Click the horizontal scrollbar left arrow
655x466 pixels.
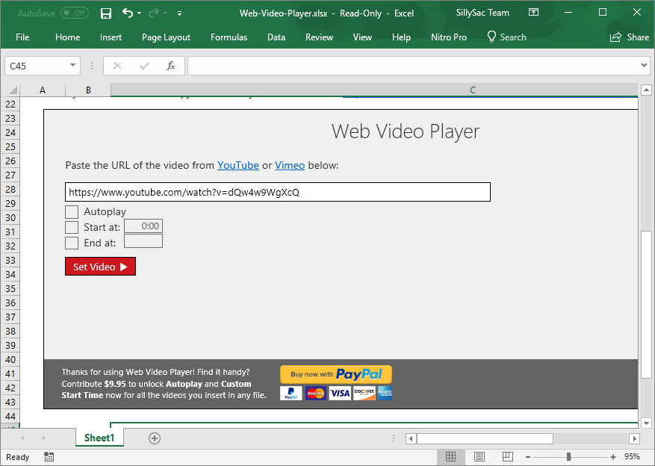pyautogui.click(x=411, y=438)
